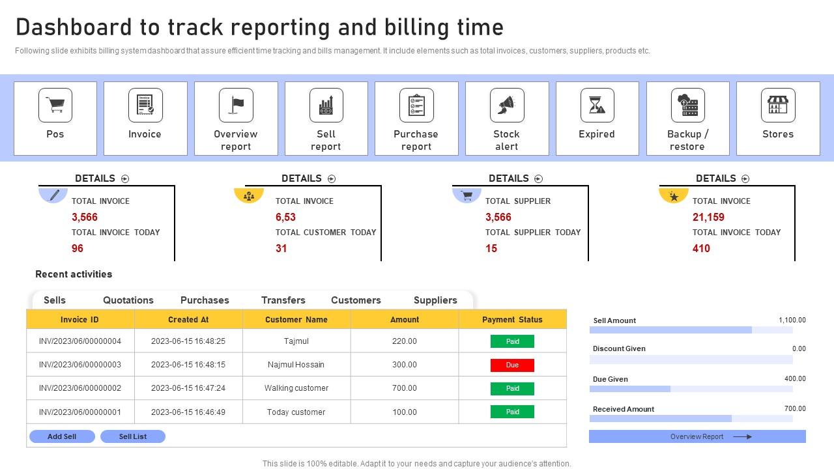Click the Invoice document icon
The image size is (834, 469).
tap(145, 106)
